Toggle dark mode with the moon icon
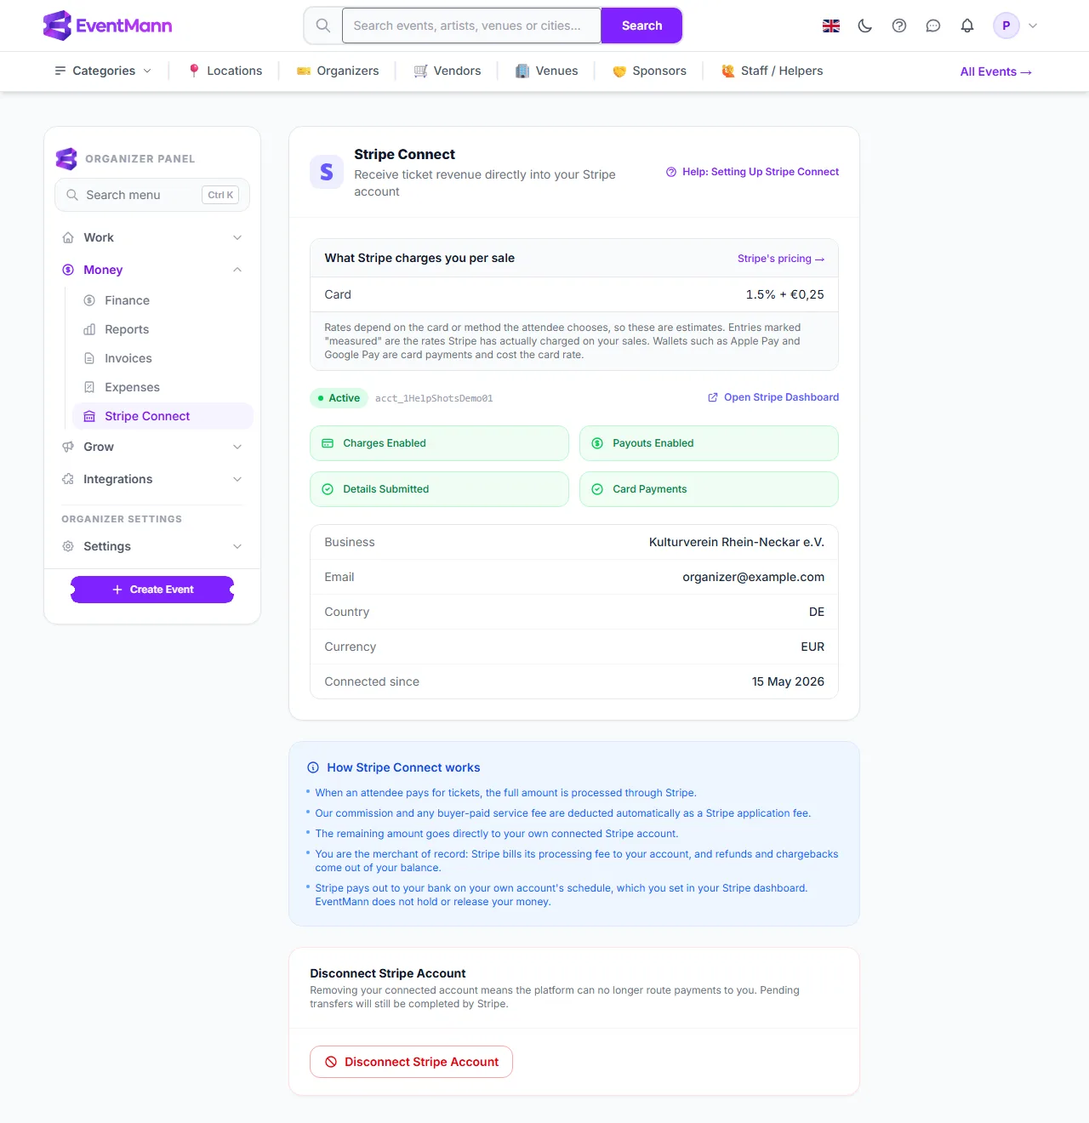The image size is (1089, 1123). (865, 26)
